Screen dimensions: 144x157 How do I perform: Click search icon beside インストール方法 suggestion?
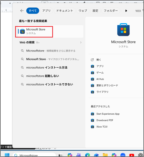tap(22, 68)
